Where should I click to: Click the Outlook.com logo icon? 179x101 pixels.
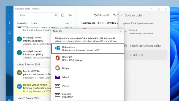[58, 48]
